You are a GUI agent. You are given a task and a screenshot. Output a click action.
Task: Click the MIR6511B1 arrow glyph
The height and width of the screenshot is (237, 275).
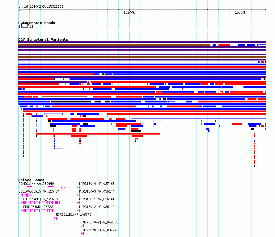(x=55, y=218)
